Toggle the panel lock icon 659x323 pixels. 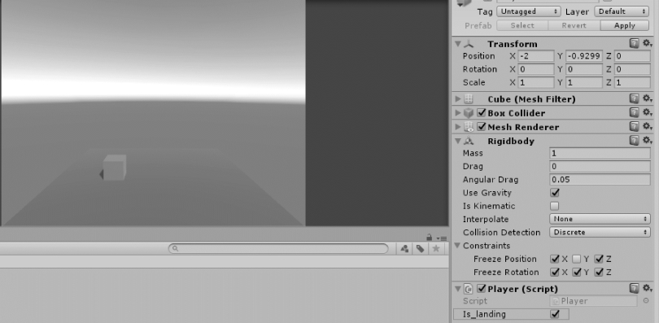coord(429,238)
